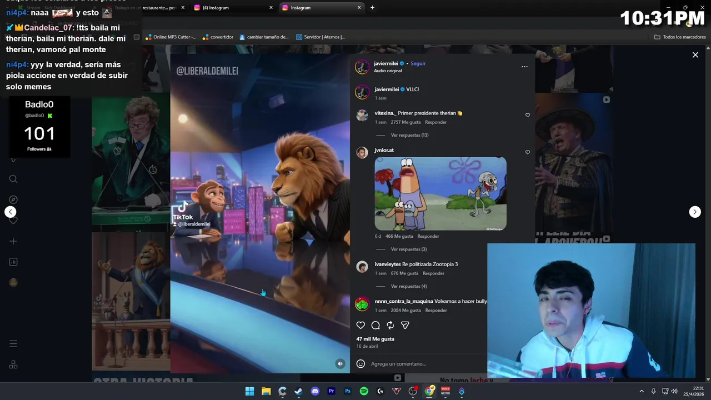Open Voicemeeter from the taskbar
This screenshot has width=711, height=400.
click(x=445, y=391)
